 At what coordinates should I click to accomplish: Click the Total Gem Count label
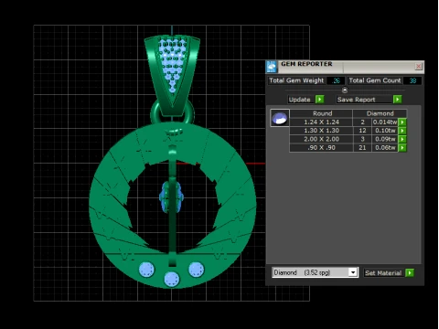pos(375,80)
